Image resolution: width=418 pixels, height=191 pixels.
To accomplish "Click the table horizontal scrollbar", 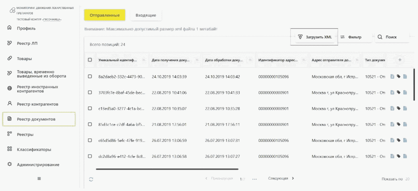I will [x=167, y=169].
